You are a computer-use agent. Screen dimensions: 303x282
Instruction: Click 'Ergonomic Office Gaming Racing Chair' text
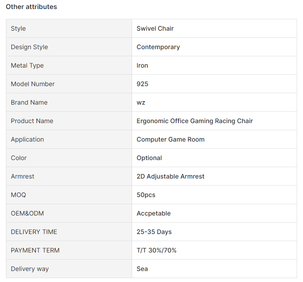[x=195, y=121]
